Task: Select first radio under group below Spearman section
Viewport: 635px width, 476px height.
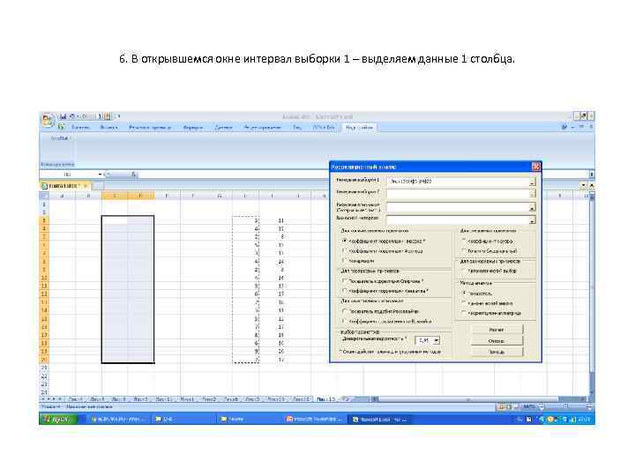Action: [x=345, y=311]
